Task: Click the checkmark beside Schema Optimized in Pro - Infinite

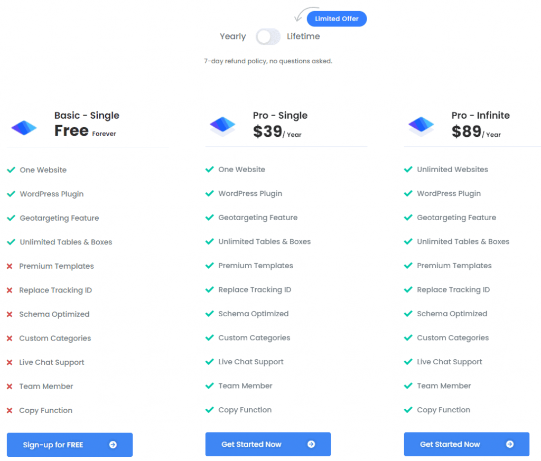Action: 408,314
